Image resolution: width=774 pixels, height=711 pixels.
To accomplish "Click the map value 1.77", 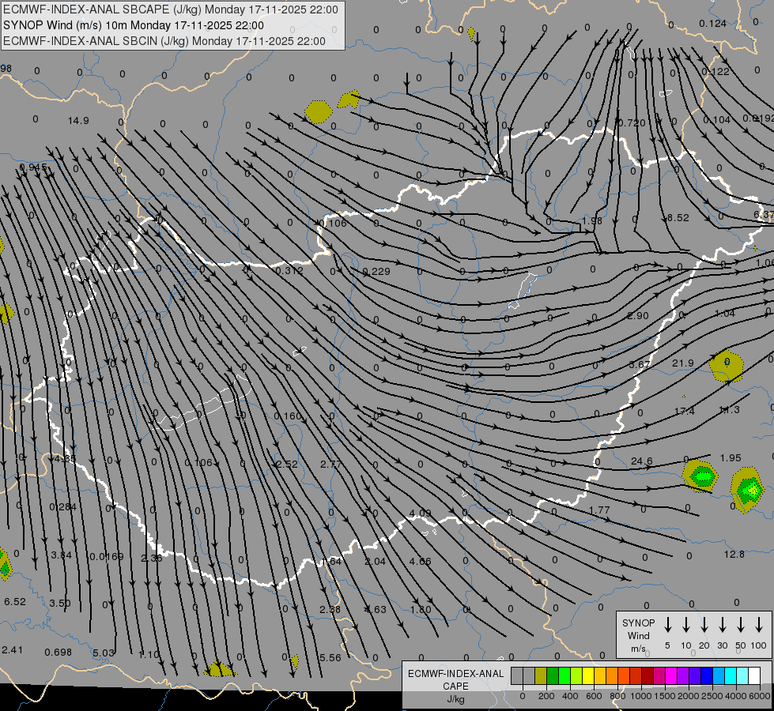I will pyautogui.click(x=599, y=510).
